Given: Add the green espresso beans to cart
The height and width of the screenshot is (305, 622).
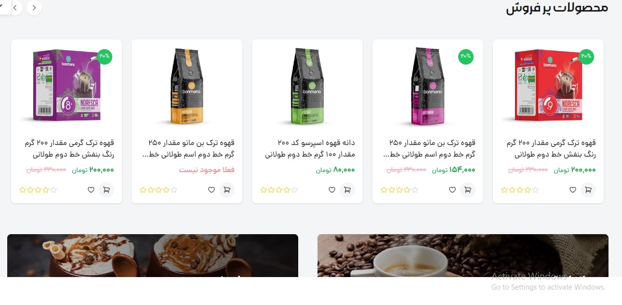Looking at the screenshot, I should [347, 190].
